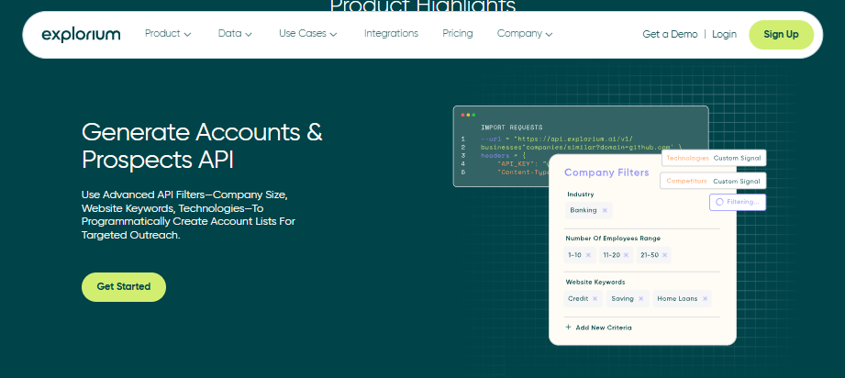Remove the 21-50 employees tag

point(664,255)
